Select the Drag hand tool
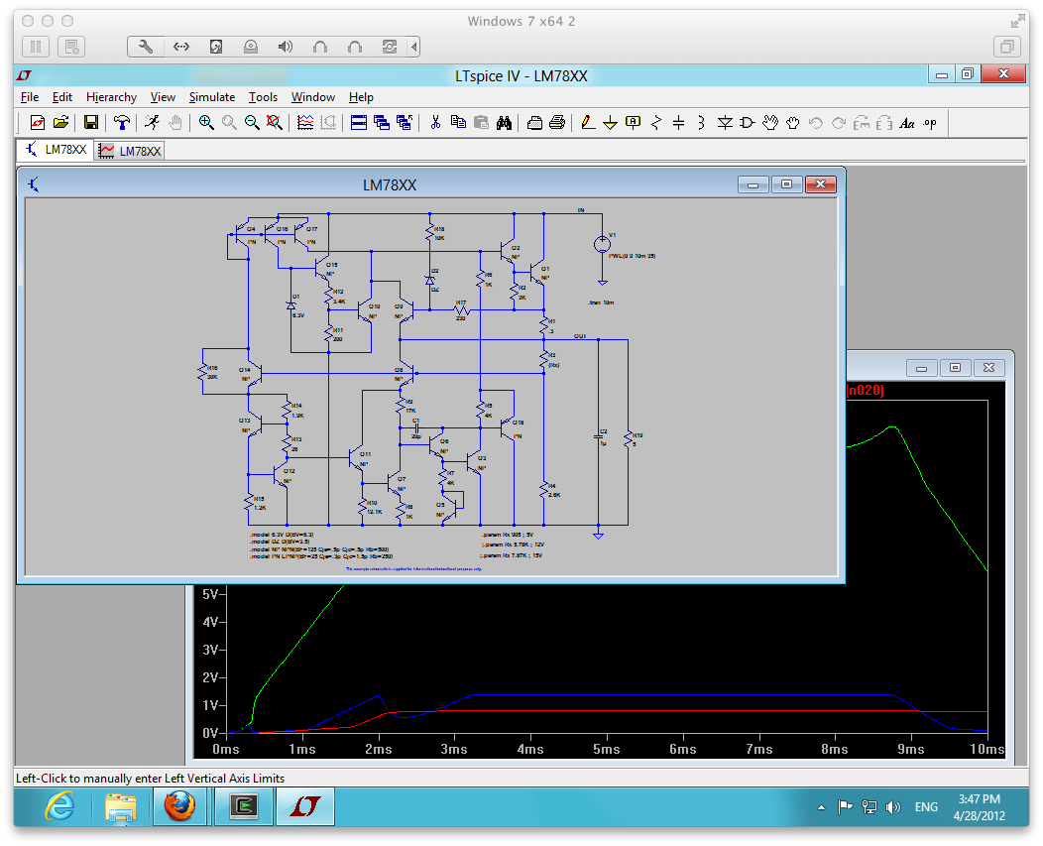 793,122
